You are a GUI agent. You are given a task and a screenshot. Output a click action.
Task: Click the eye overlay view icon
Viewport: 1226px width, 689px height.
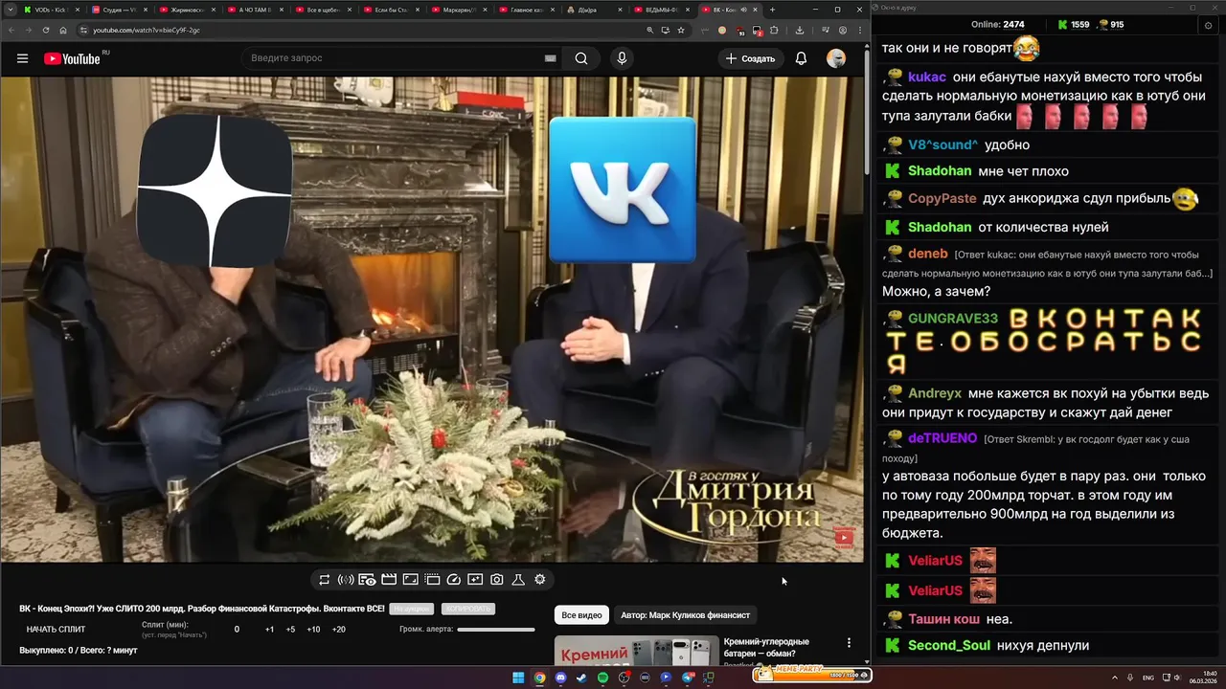(x=367, y=580)
